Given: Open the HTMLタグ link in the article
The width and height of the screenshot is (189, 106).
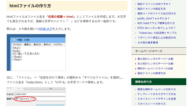Looking at the screenshot, I should 45,29.
